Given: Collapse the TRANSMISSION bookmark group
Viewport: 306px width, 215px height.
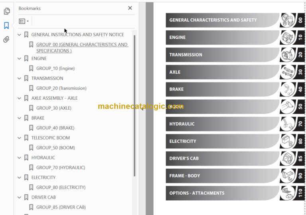Looking at the screenshot, I should [19, 78].
